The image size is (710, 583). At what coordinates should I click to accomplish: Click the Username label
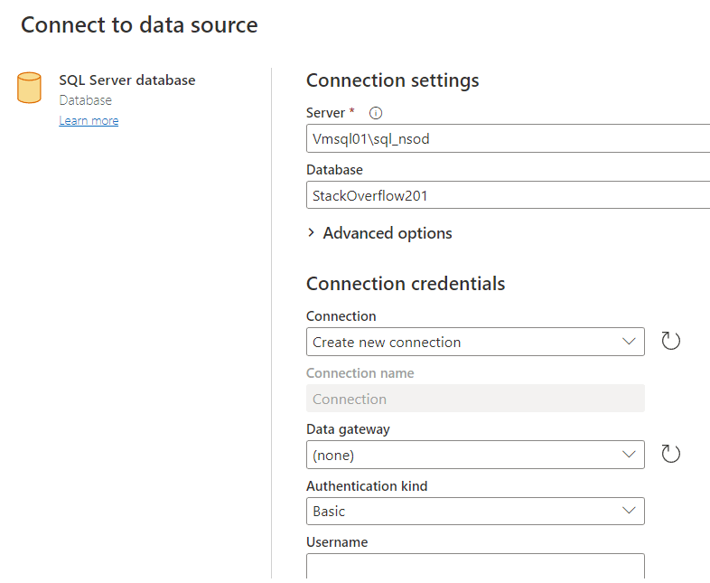tap(337, 542)
